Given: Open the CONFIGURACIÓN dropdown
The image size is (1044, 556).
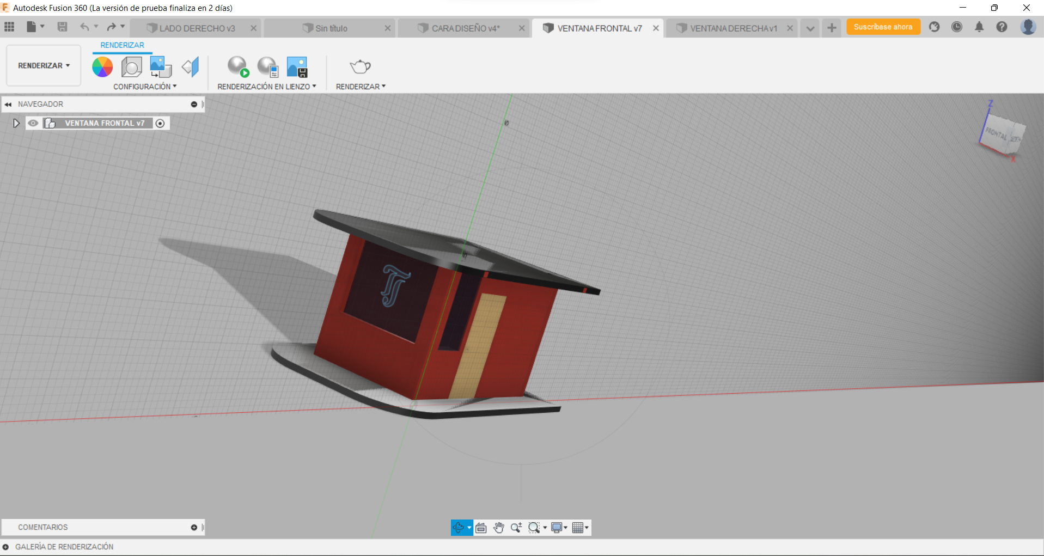Looking at the screenshot, I should [x=144, y=86].
